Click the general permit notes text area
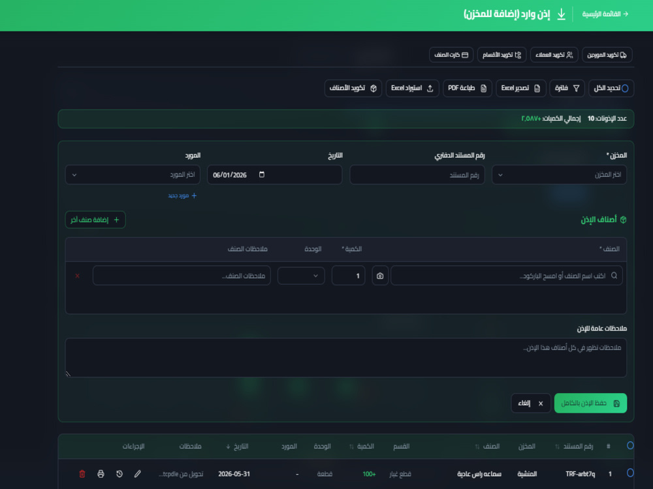The image size is (653, 489). (x=345, y=357)
